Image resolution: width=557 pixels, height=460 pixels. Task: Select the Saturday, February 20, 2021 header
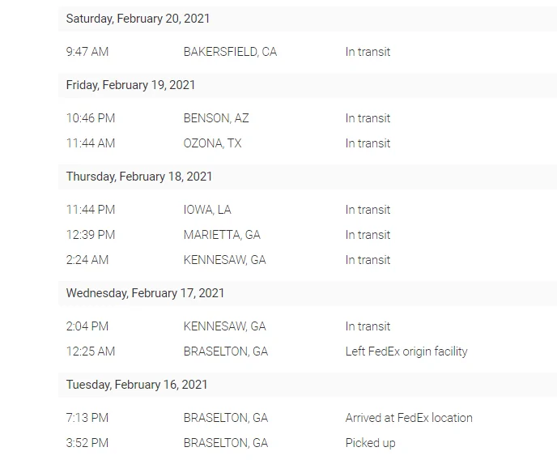138,19
